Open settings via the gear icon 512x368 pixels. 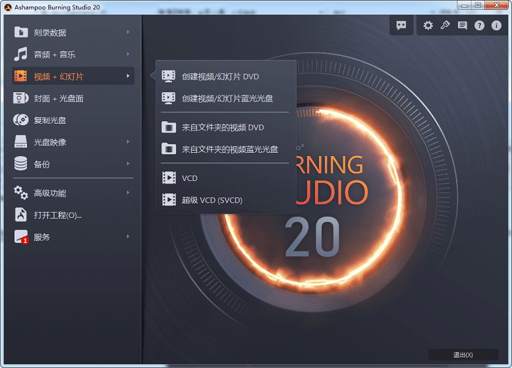(x=428, y=26)
